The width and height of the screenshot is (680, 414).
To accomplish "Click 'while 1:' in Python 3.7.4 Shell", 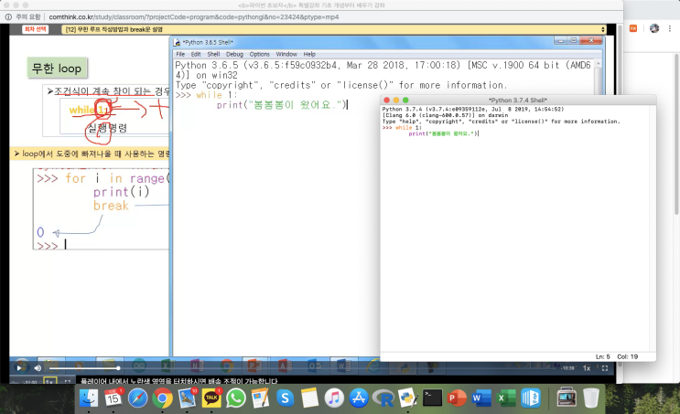I will (408, 128).
